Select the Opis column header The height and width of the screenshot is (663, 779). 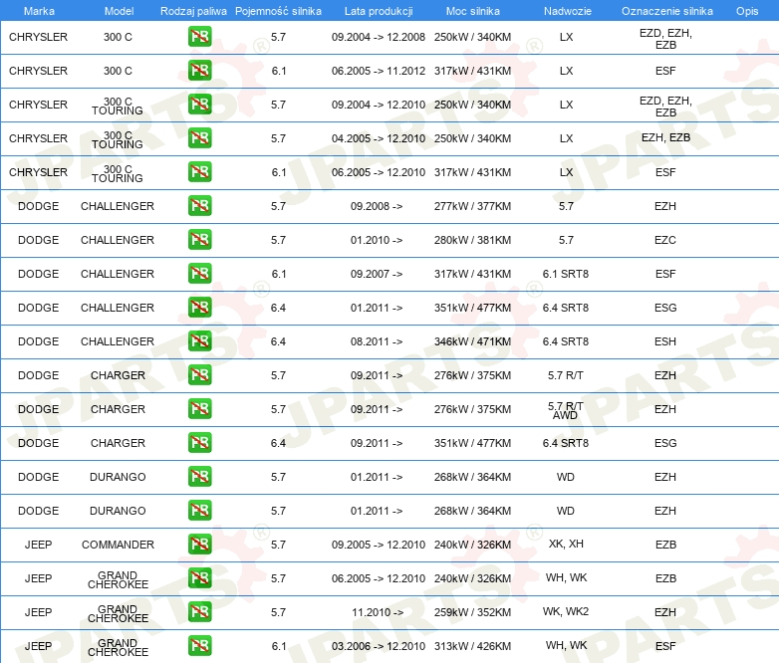pos(746,10)
